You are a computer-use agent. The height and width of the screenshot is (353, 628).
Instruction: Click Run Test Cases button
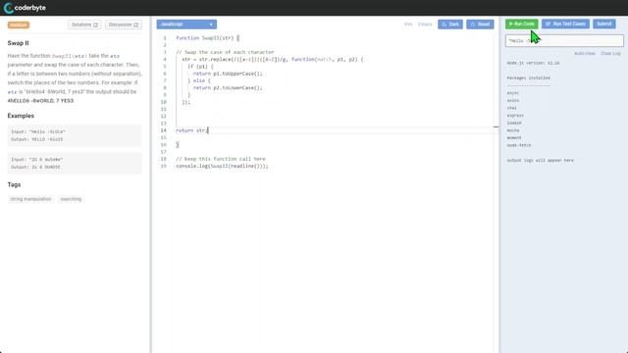[565, 24]
